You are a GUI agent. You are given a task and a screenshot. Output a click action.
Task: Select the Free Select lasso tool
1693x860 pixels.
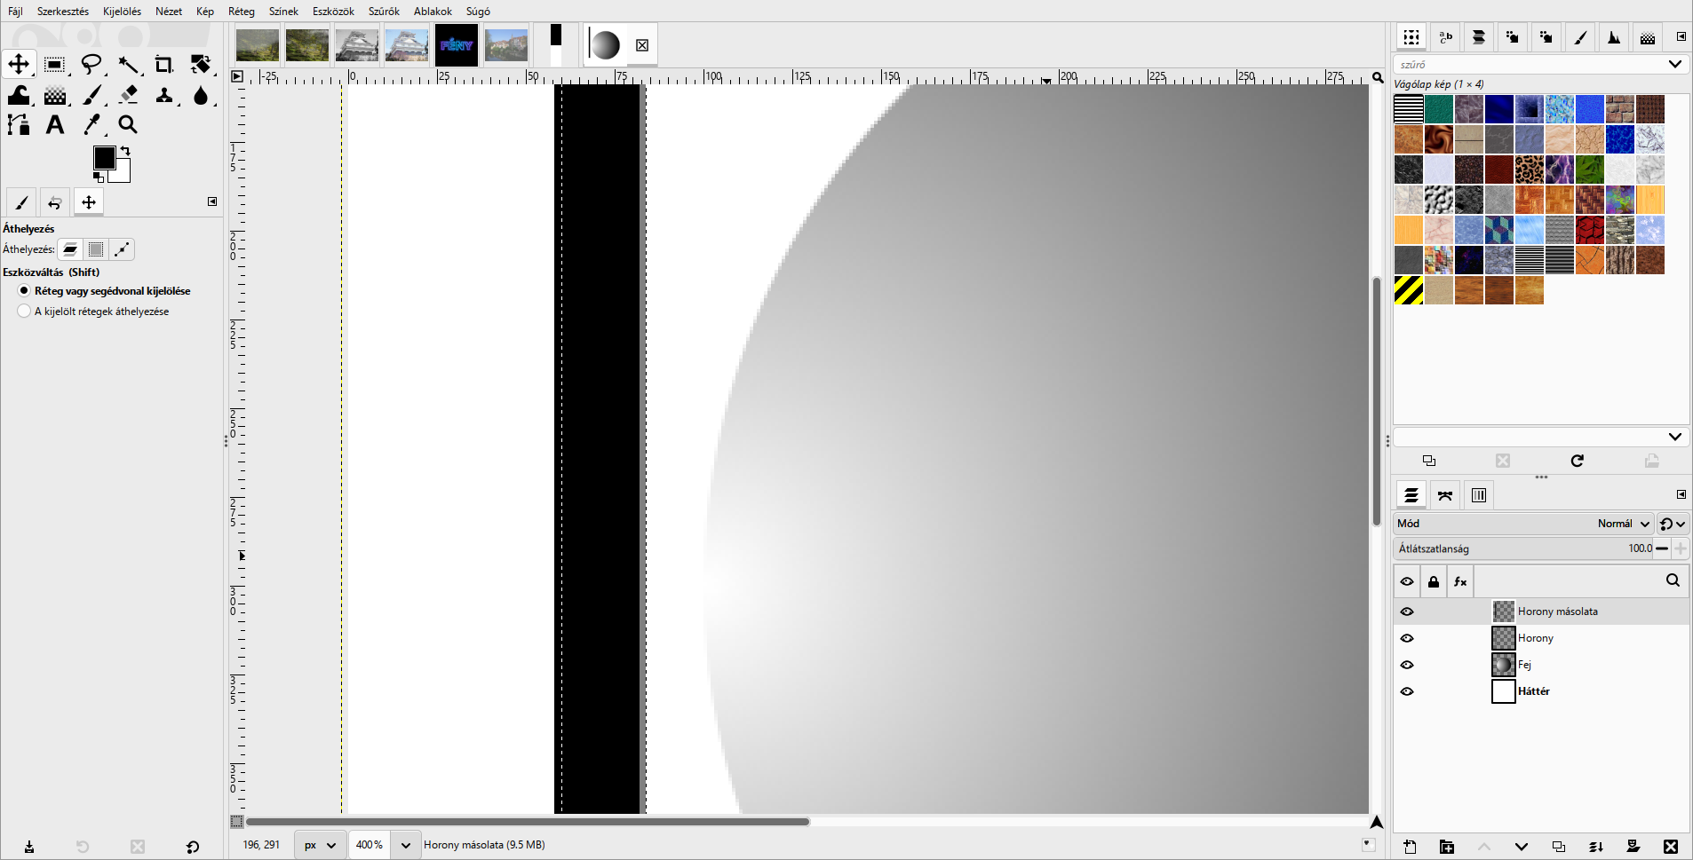coord(91,64)
